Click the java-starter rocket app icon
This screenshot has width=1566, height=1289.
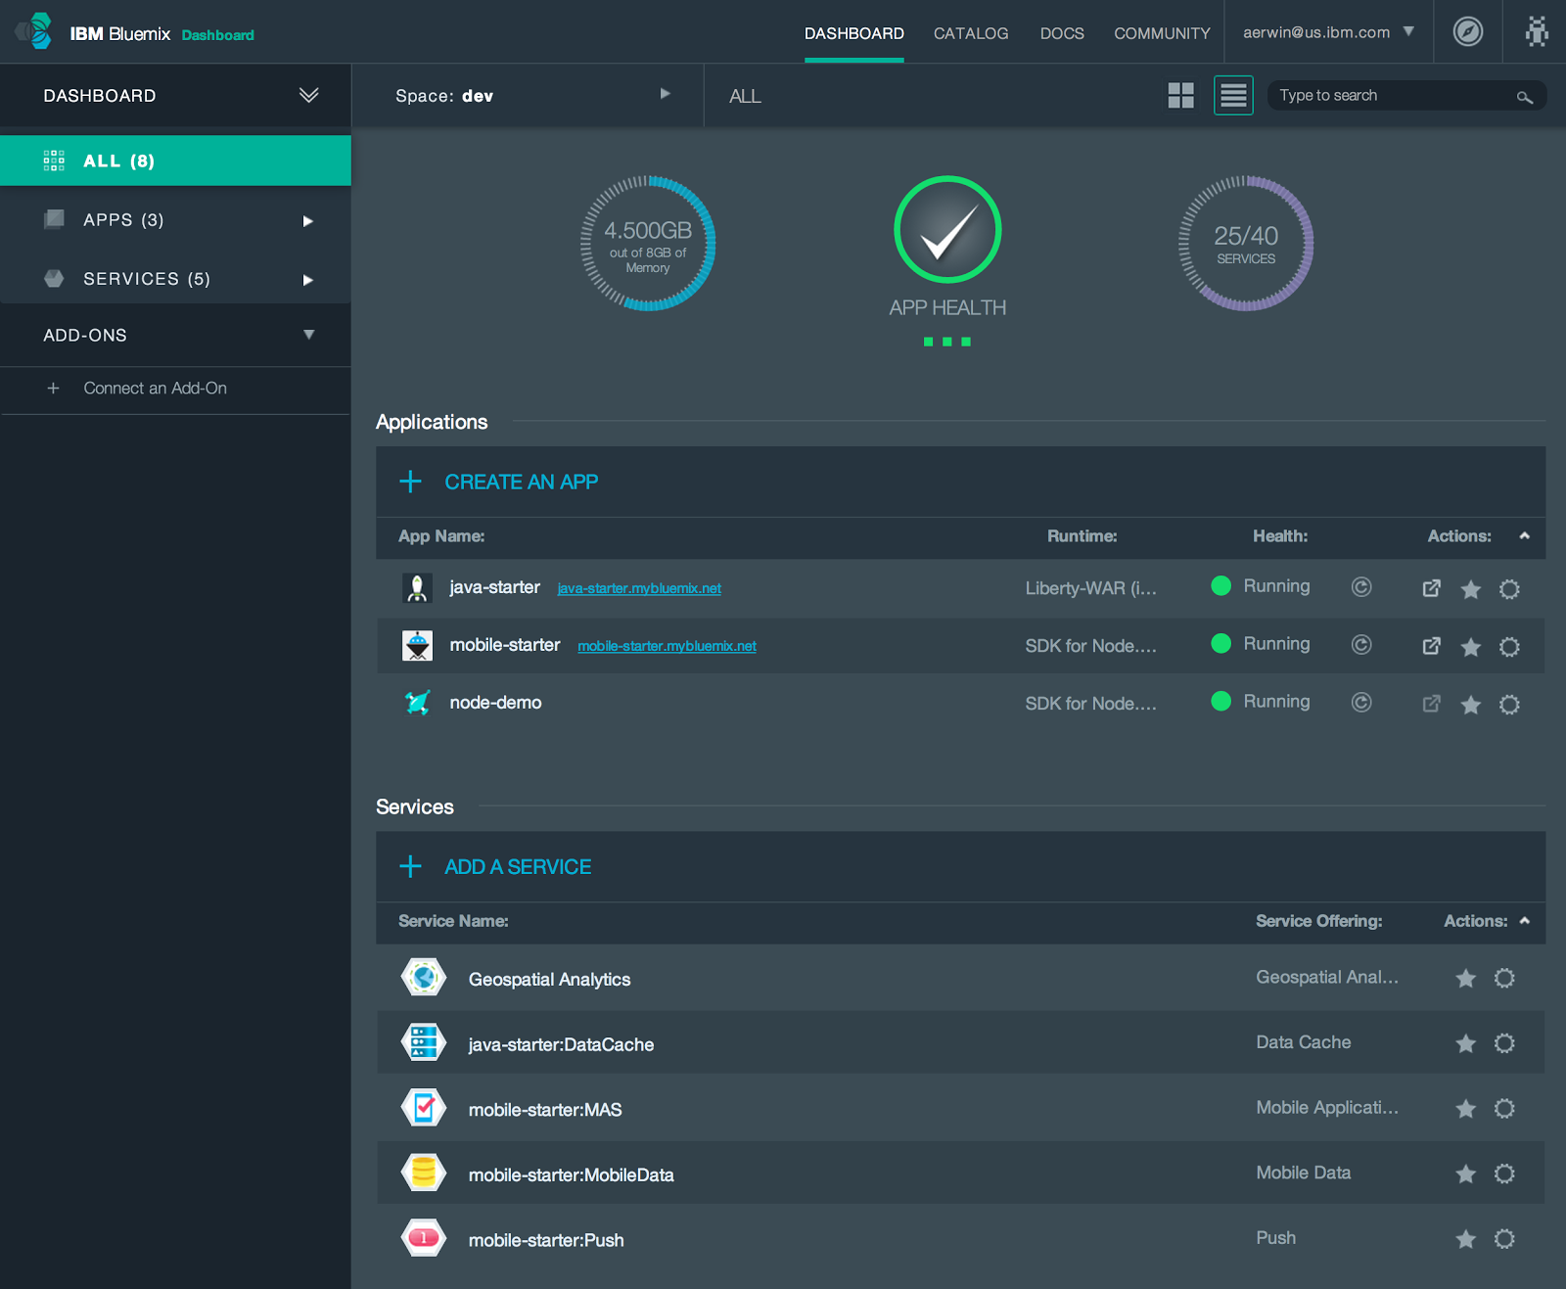(x=417, y=587)
